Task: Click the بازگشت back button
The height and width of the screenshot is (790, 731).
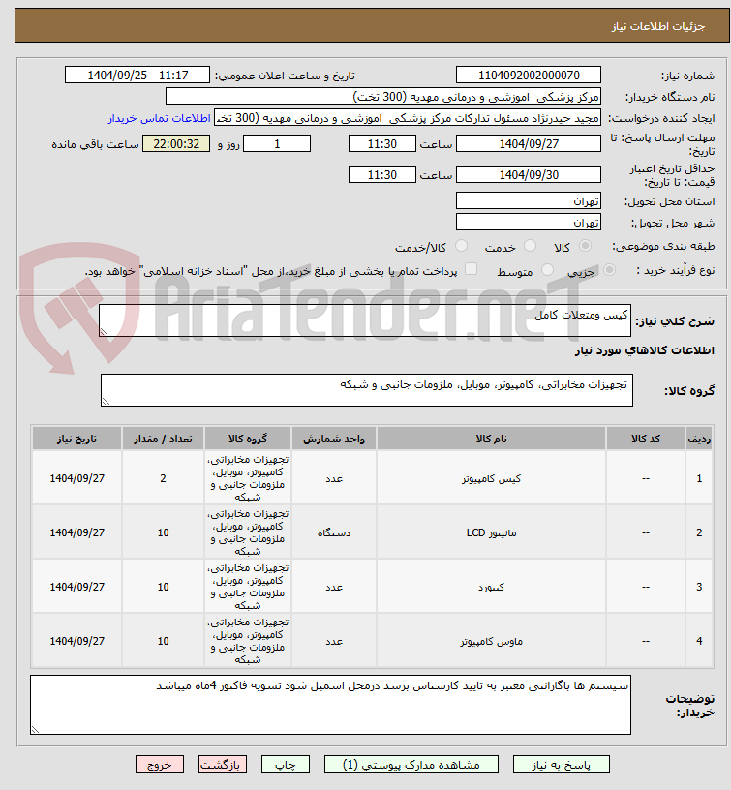Action: tap(222, 764)
